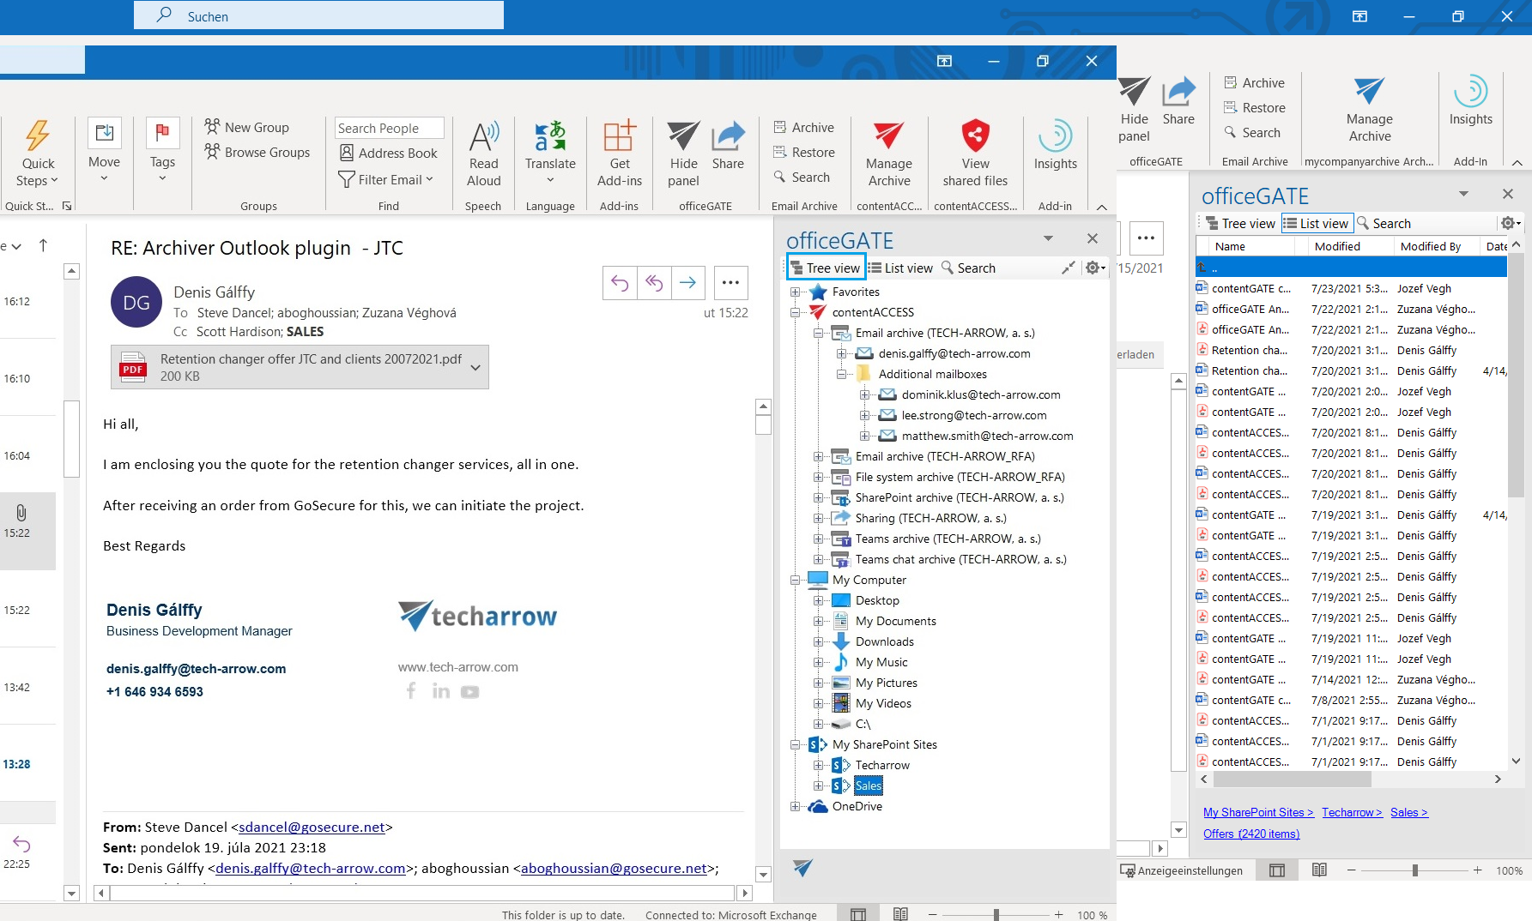Expand the Favorites tree node
1532x921 pixels.
tap(796, 292)
